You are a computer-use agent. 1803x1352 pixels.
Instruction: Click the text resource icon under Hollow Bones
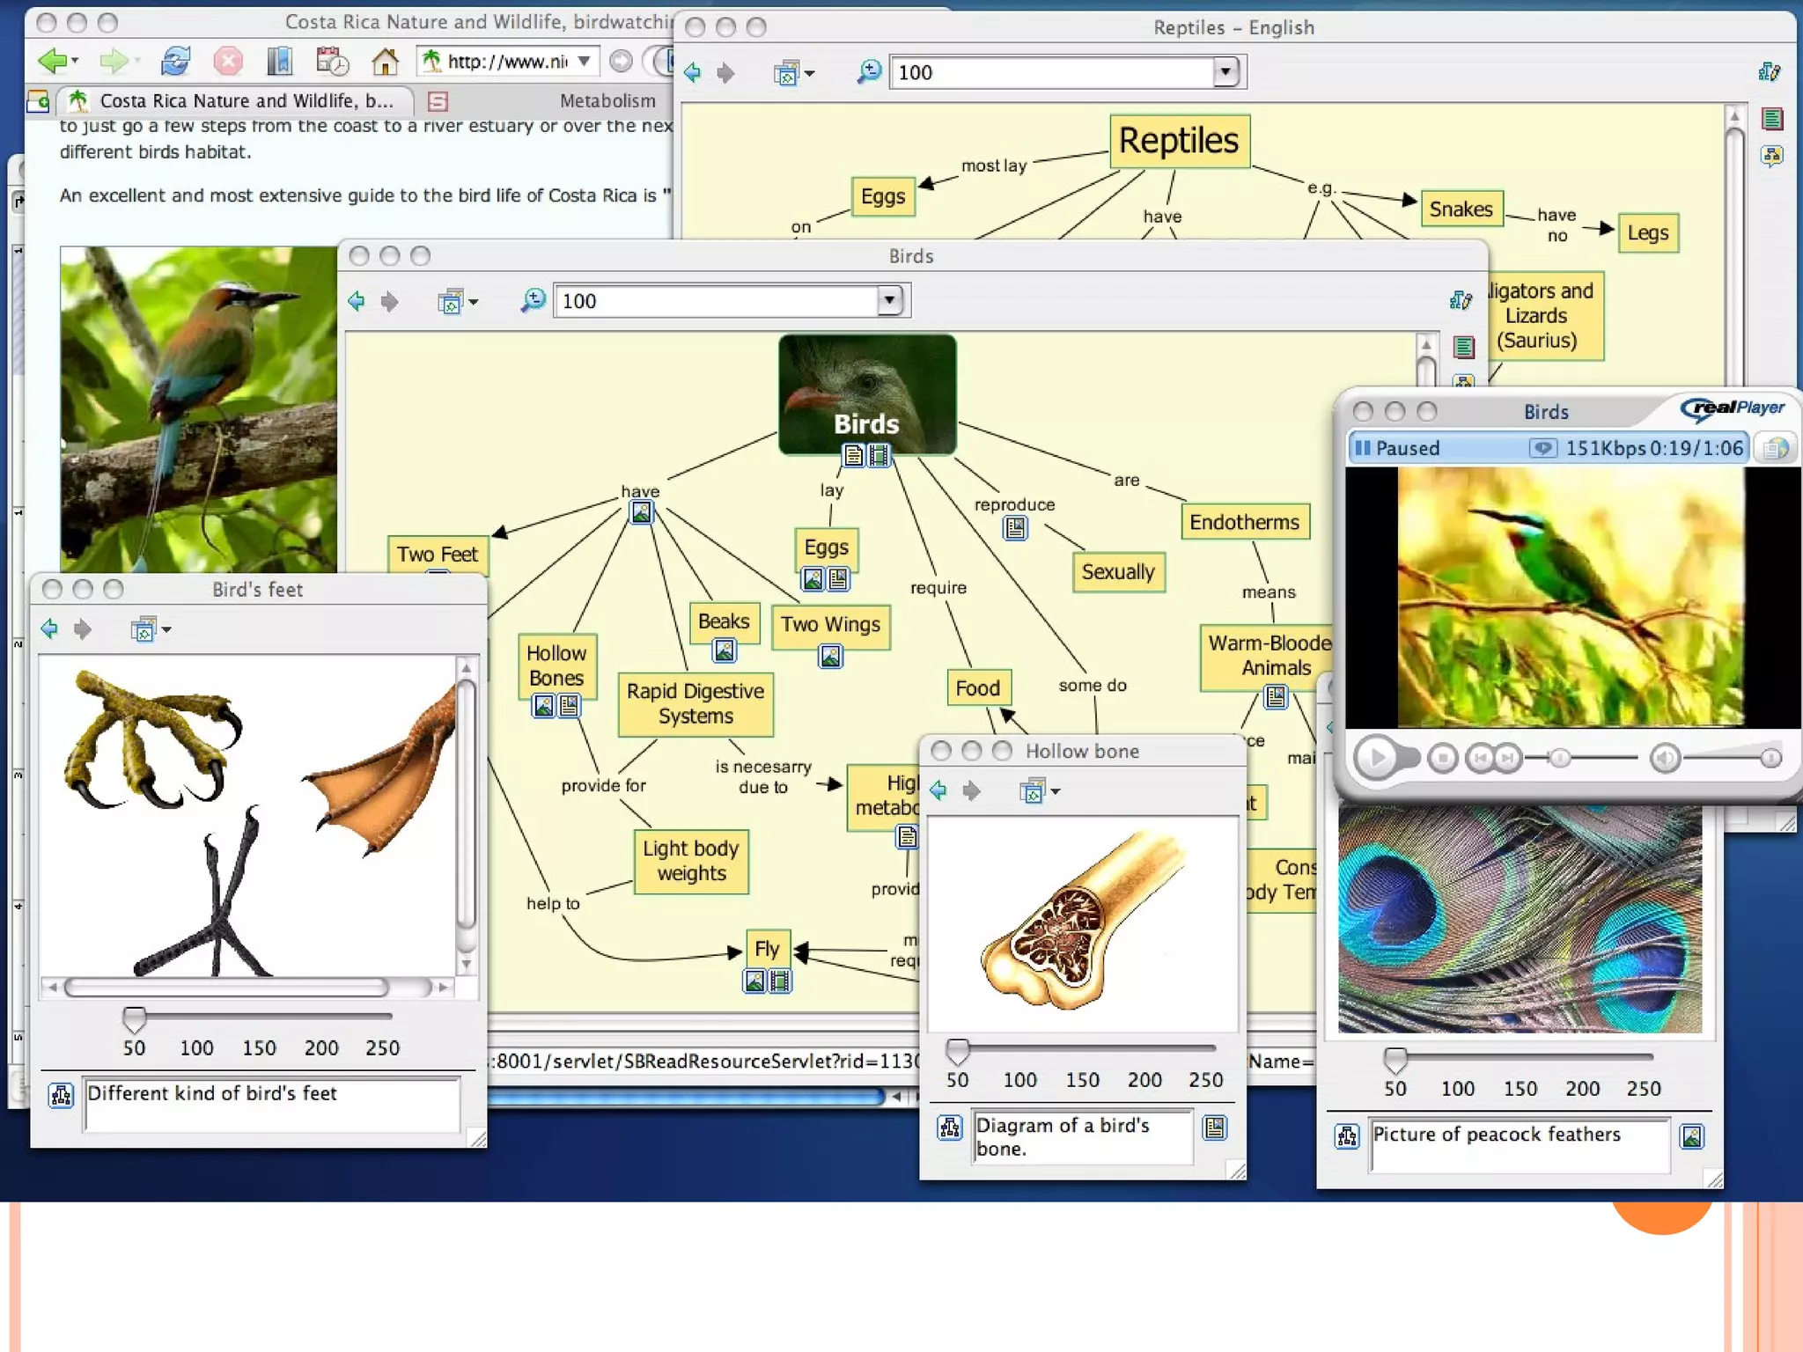tap(570, 706)
